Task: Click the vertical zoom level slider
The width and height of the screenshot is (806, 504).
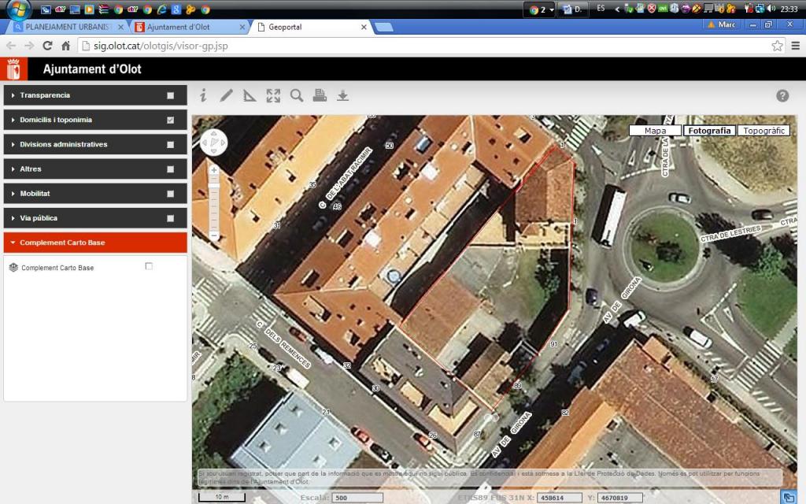Action: (x=214, y=202)
